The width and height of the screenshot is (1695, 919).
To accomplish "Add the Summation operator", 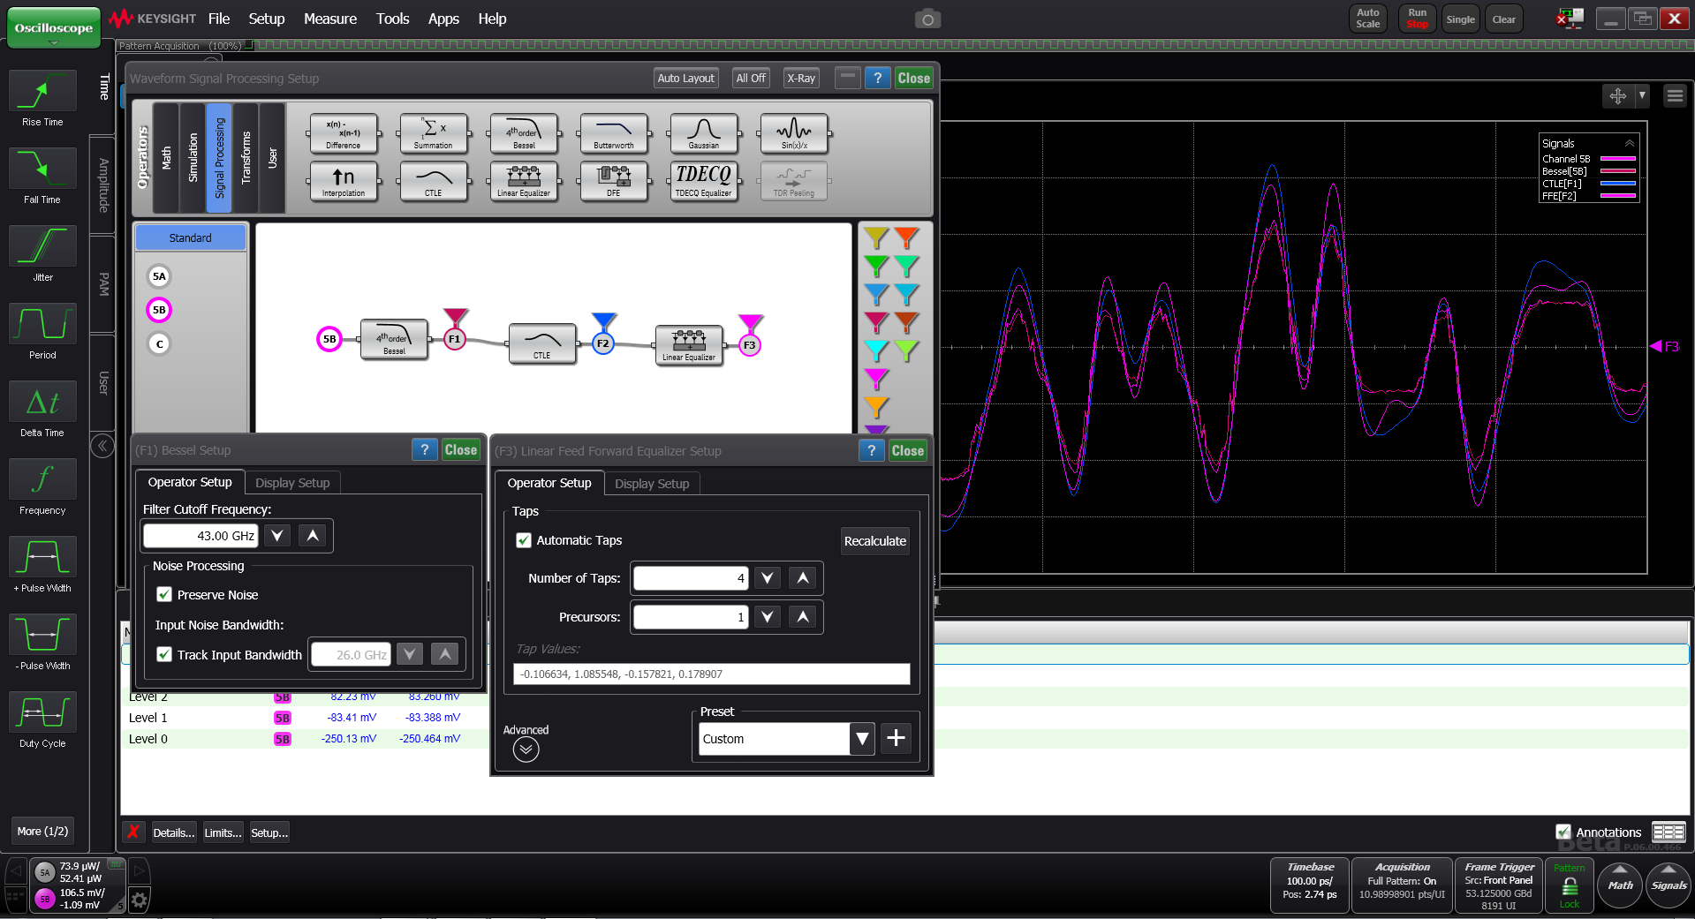I will 434,133.
